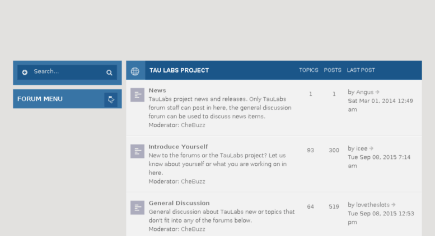435x236 pixels.
Task: Open TAU LABS PROJECT category
Action: click(x=179, y=70)
